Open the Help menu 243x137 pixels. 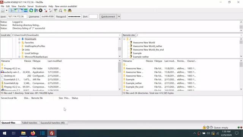coord(50,6)
